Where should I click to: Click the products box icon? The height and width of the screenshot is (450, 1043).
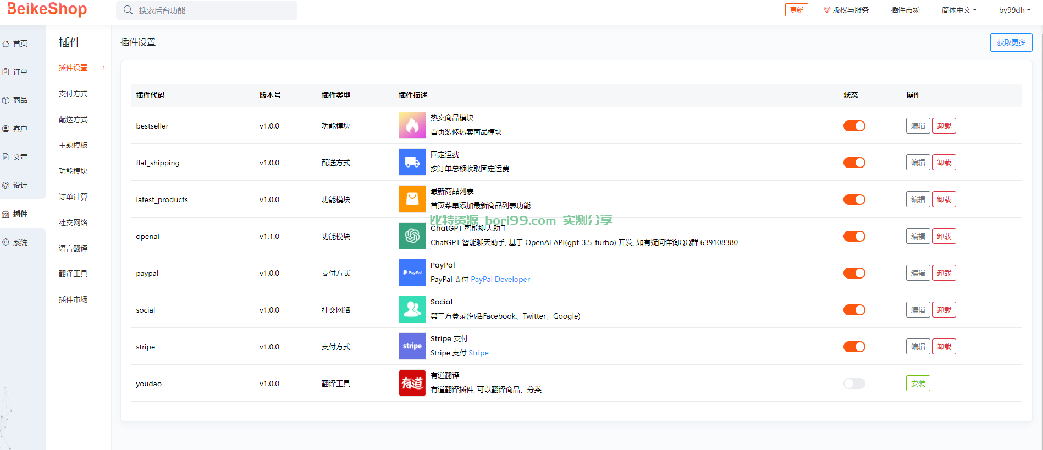pos(6,100)
